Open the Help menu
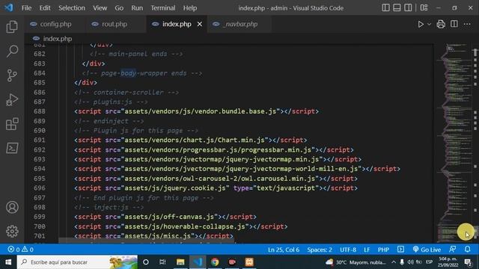Screen dimensions: 479x269 190,8
